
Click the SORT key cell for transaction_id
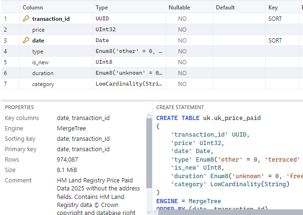tap(275, 19)
